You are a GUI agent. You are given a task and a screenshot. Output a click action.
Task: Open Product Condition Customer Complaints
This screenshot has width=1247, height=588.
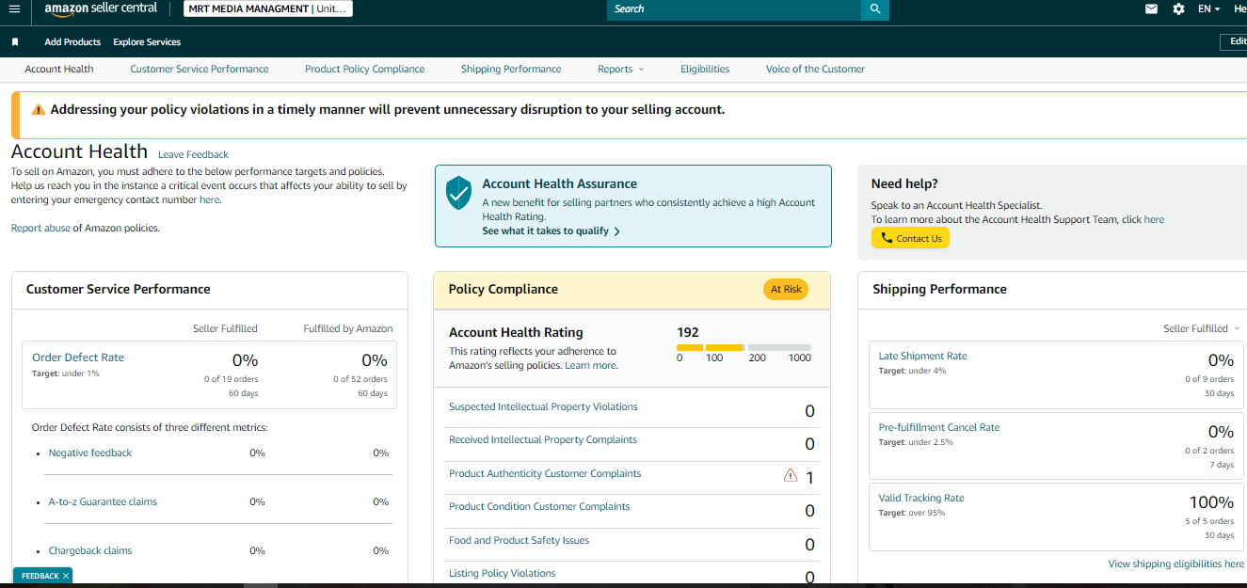pos(539,506)
